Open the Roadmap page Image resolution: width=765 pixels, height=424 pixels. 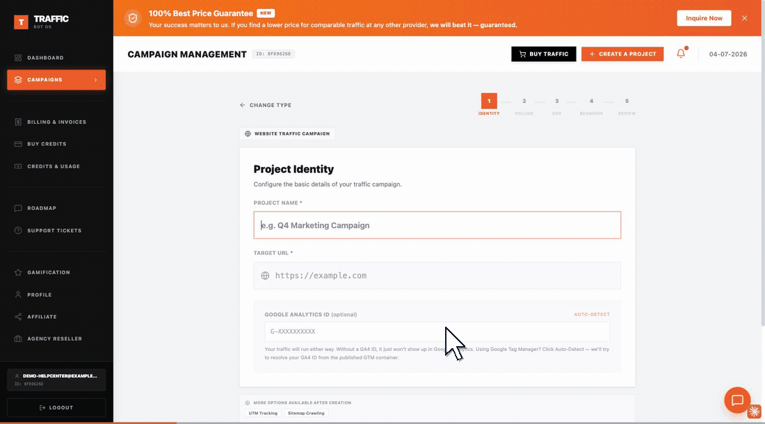pyautogui.click(x=42, y=208)
